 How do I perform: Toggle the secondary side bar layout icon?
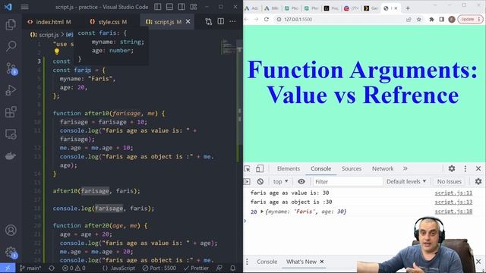pos(181,7)
